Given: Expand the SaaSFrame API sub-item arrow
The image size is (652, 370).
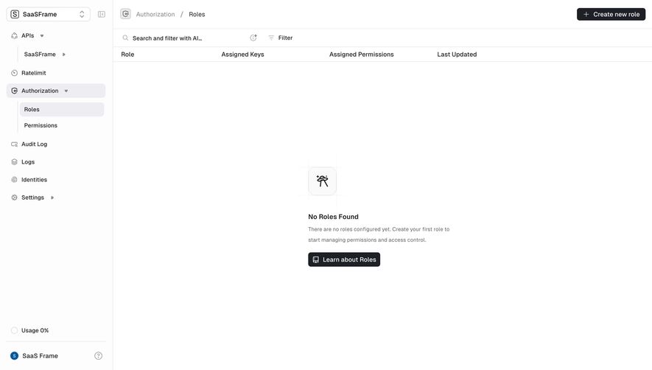Looking at the screenshot, I should [63, 55].
